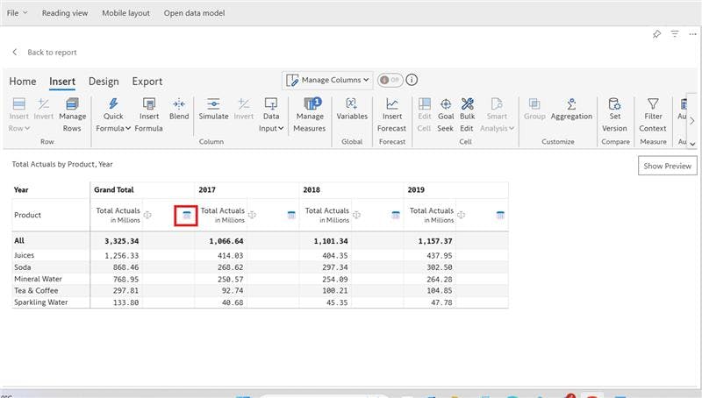Viewport: 702px width, 398px height.
Task: Click the Aggregation icon
Action: (x=571, y=104)
